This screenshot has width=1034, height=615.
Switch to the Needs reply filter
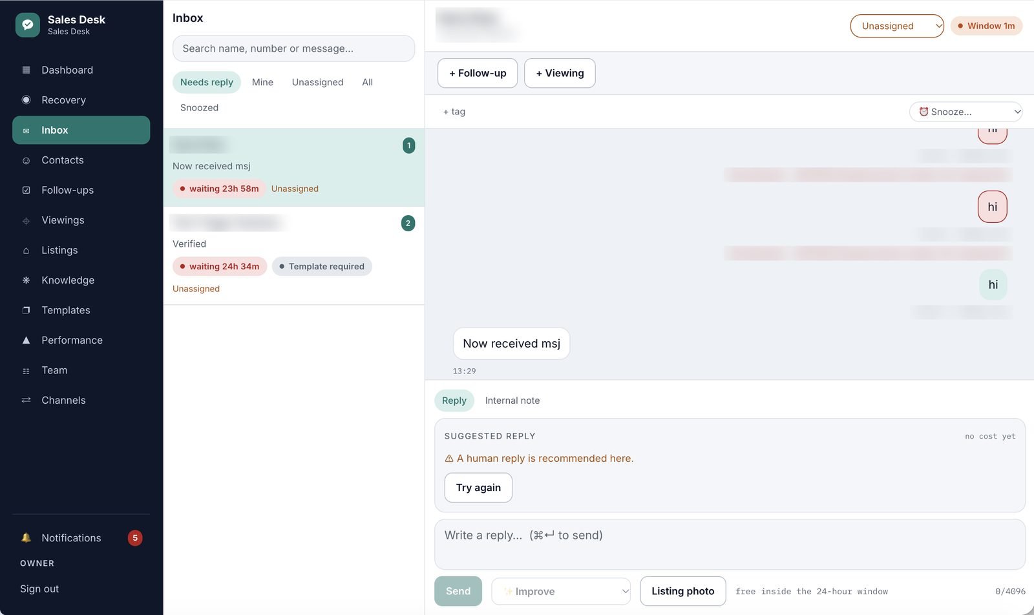pos(207,82)
